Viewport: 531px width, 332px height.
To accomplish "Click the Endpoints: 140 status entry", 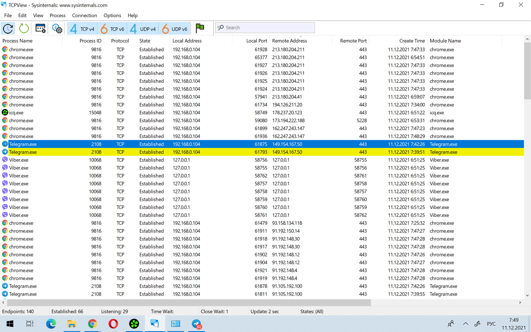I will [18, 312].
